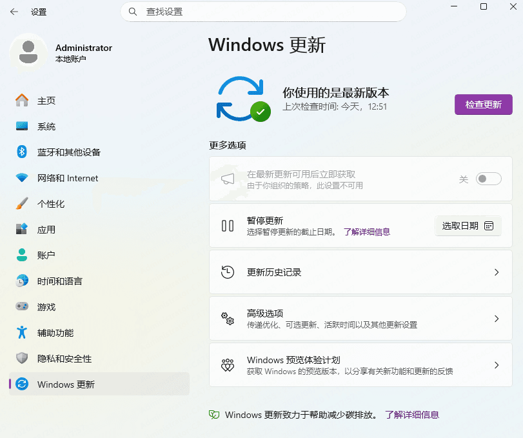This screenshot has height=438, width=523.
Task: Open 应用 settings label
Action: click(x=46, y=230)
